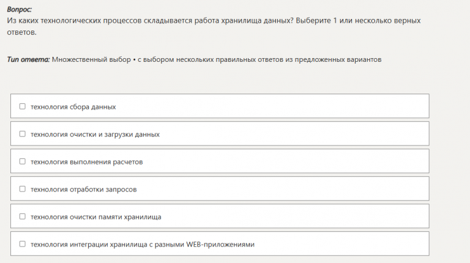
Task: Check the 'технология сбора данных' checkbox
Action: (x=23, y=106)
